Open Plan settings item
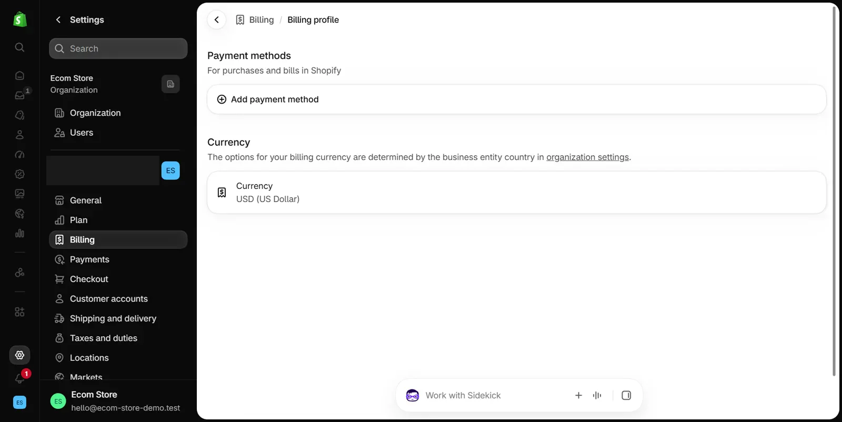Screen dimensions: 842x422 coord(118,220)
